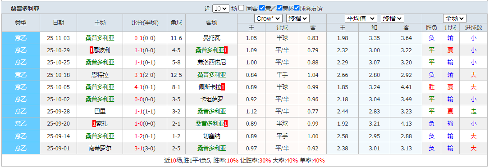The width and height of the screenshot is (489, 167).
Task: Click corner count 11-6
Action: coord(176,38)
